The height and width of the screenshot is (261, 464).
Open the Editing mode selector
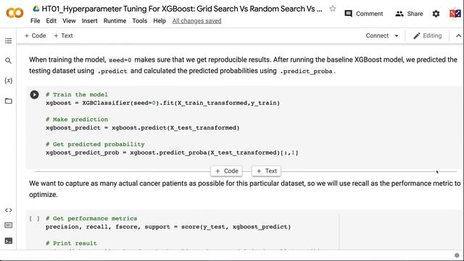click(x=428, y=36)
